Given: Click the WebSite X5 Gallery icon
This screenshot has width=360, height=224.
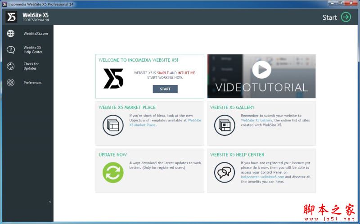Looking at the screenshot, I should point(224,125).
